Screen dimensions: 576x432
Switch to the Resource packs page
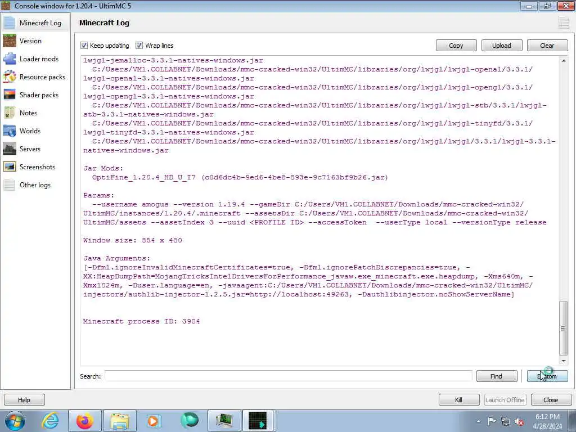click(x=35, y=76)
